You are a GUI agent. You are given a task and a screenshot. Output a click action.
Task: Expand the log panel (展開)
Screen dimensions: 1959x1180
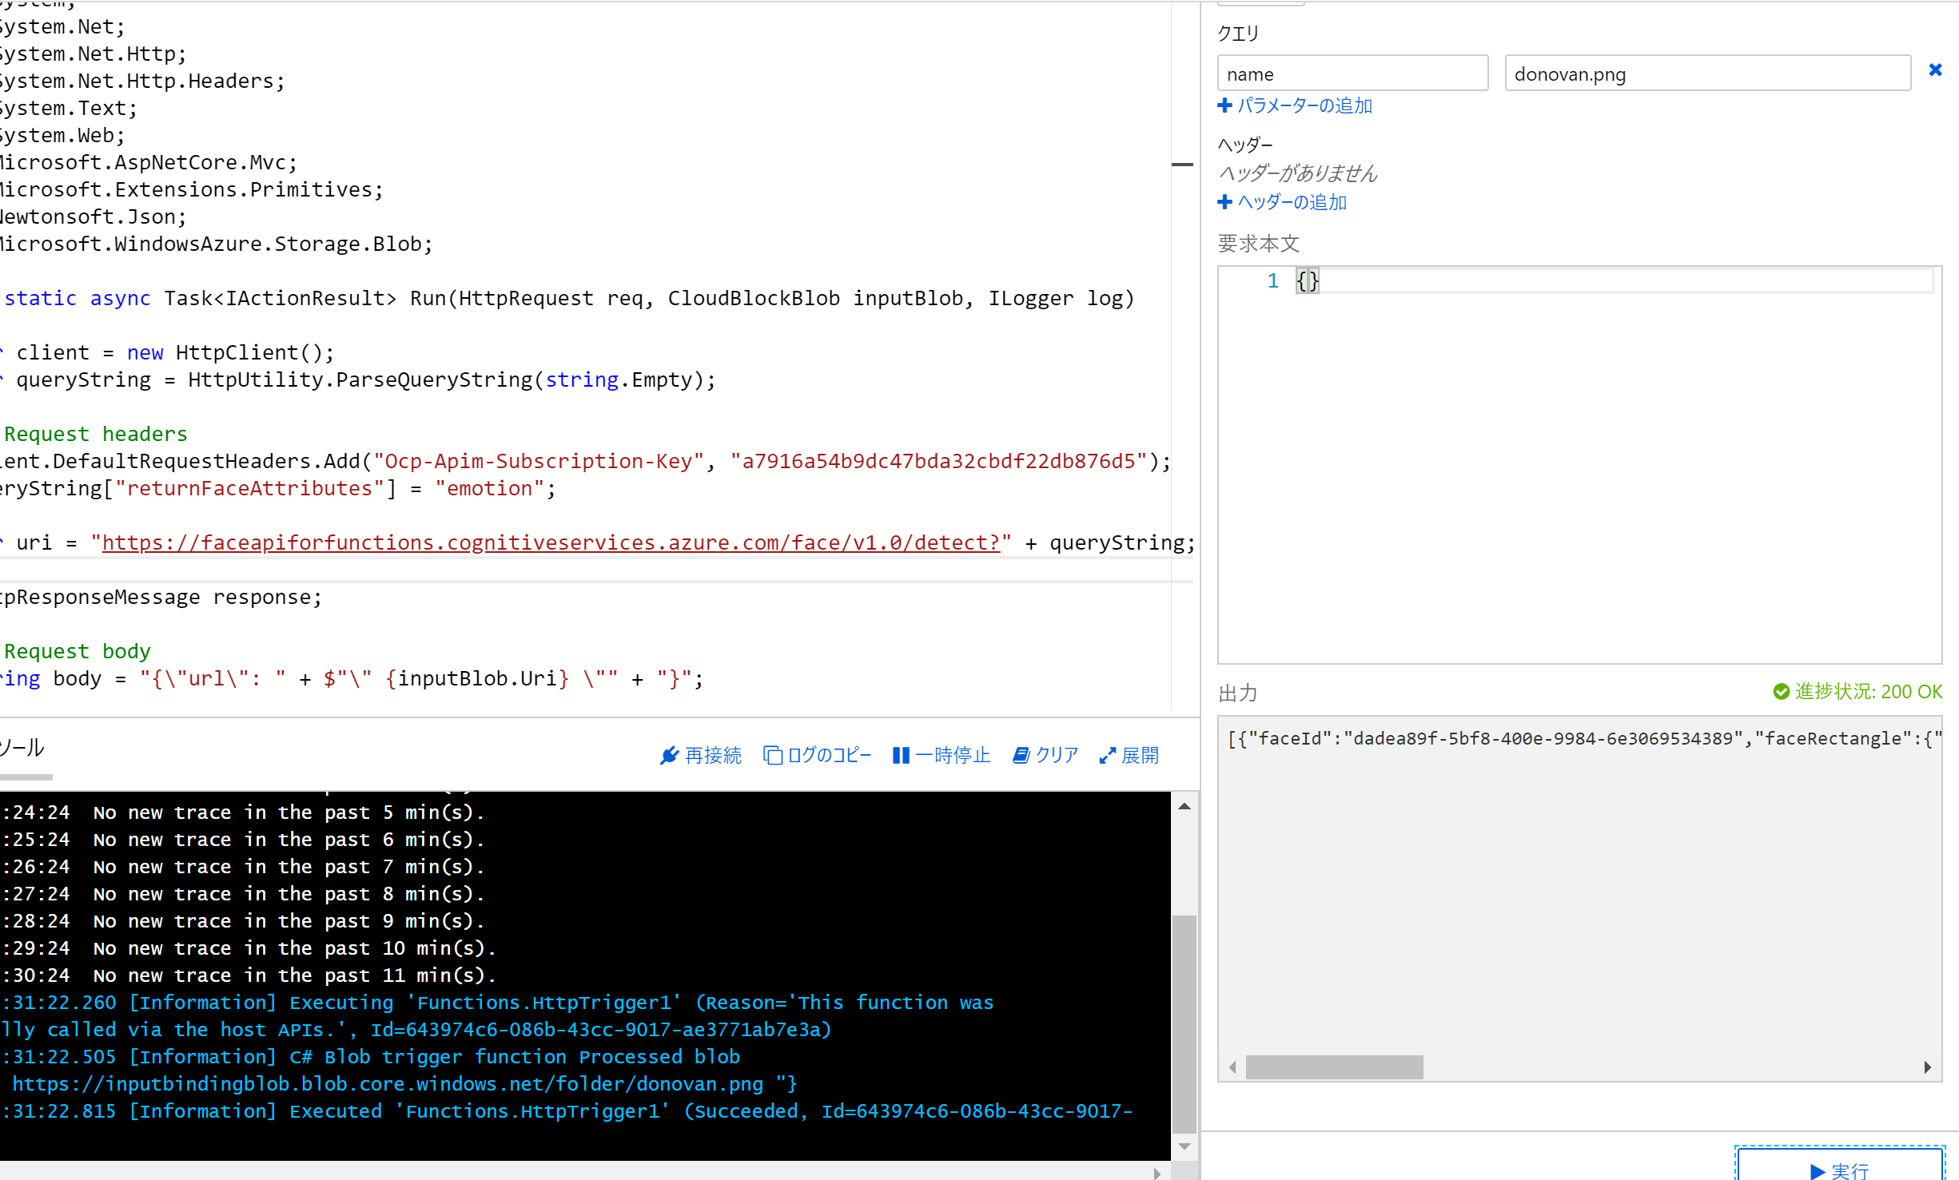pos(1129,755)
